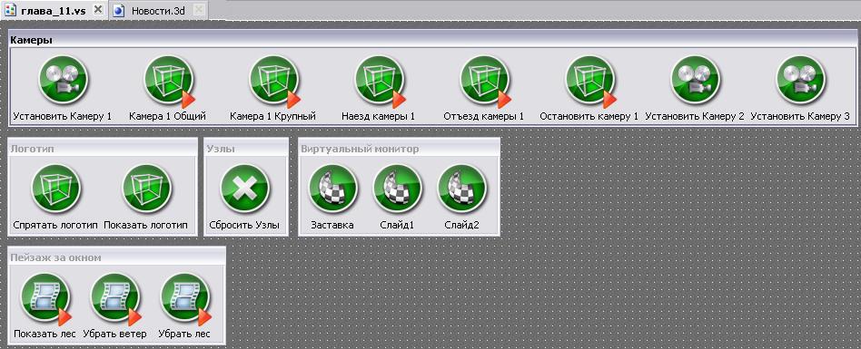Switch to the Новости.3d tab
The width and height of the screenshot is (861, 349).
(158, 10)
